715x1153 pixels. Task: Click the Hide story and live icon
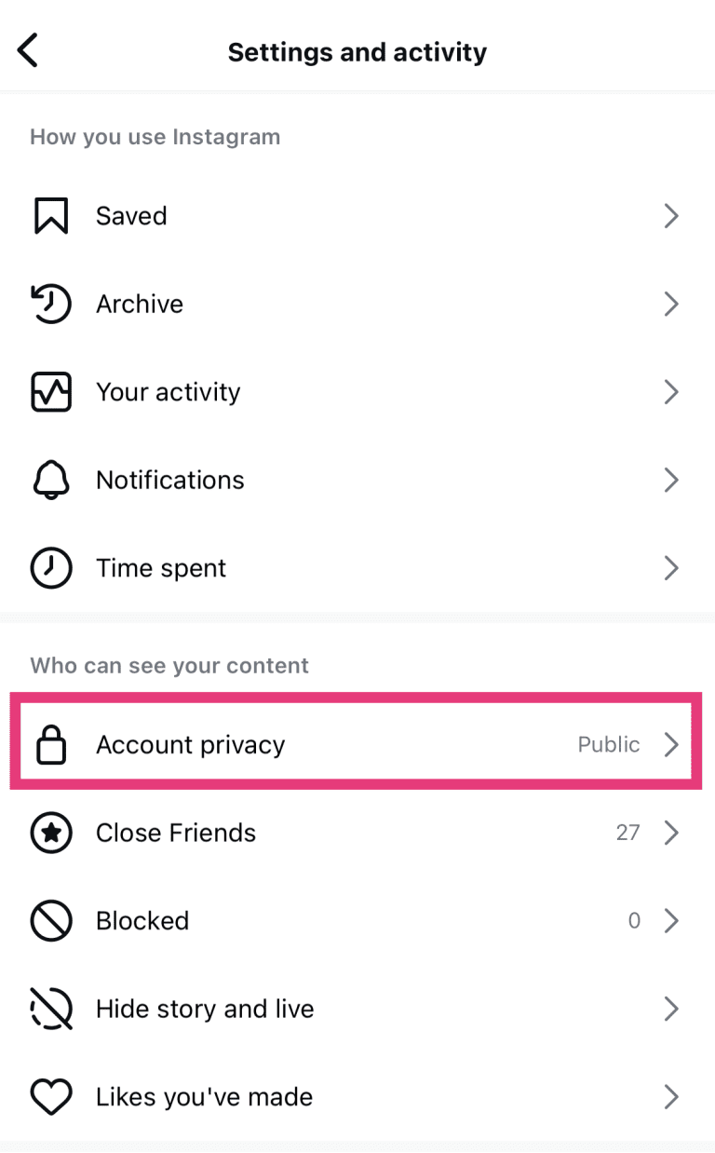[x=51, y=1008]
